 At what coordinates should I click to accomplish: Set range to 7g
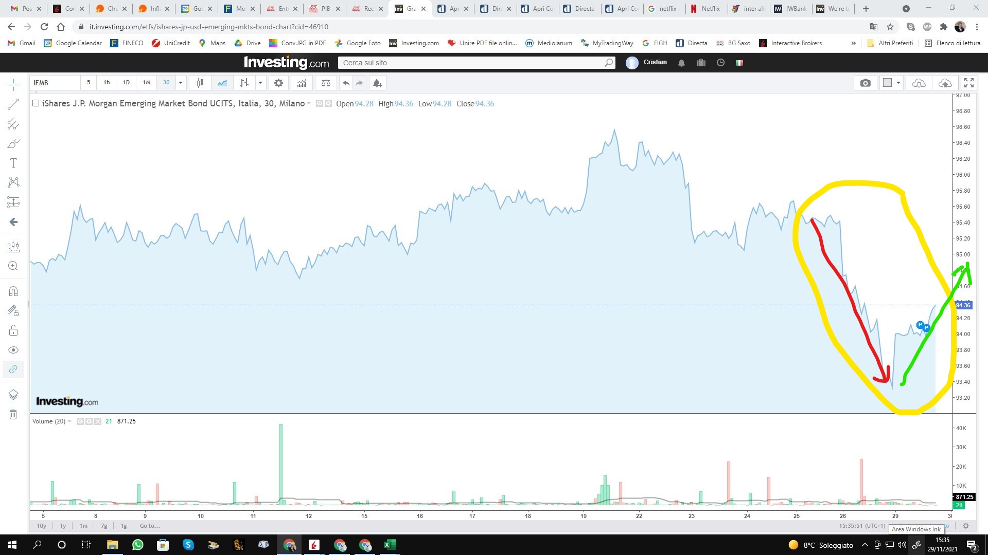coord(104,526)
